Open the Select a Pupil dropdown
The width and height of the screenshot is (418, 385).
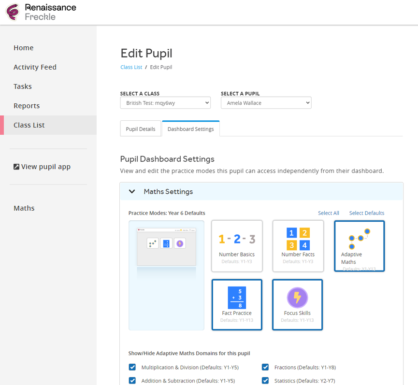(266, 103)
